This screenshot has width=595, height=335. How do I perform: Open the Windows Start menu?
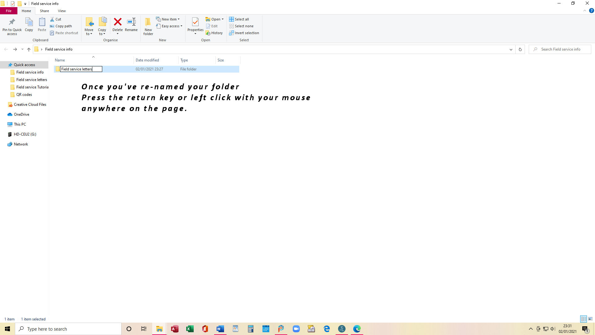7,329
